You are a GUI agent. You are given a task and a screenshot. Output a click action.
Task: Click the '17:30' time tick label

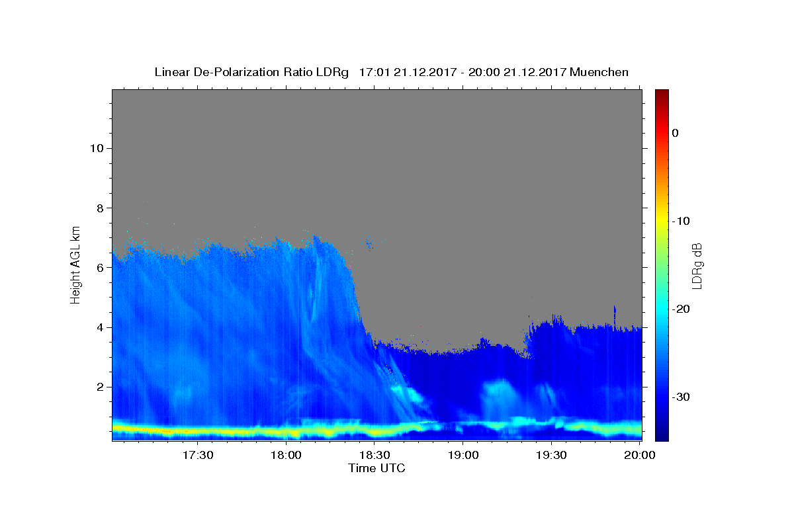(x=198, y=455)
